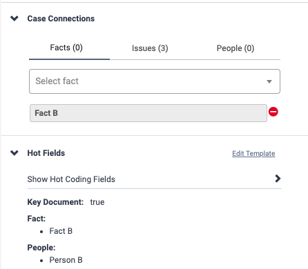Collapse the Hot Fields section chevron
The width and height of the screenshot is (308, 269).
tap(15, 153)
